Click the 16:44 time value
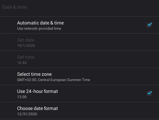 click(22, 63)
